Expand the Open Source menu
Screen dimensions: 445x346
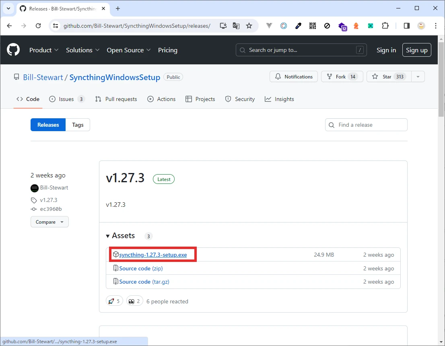click(x=129, y=50)
